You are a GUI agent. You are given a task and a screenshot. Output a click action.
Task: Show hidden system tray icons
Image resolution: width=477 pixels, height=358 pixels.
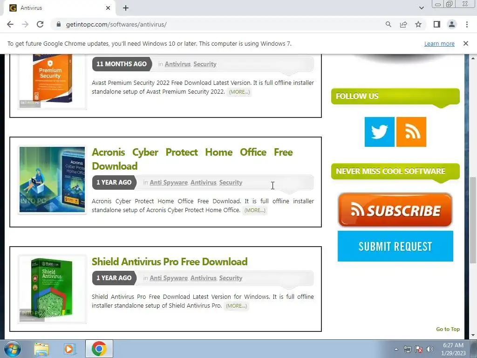[396, 349]
